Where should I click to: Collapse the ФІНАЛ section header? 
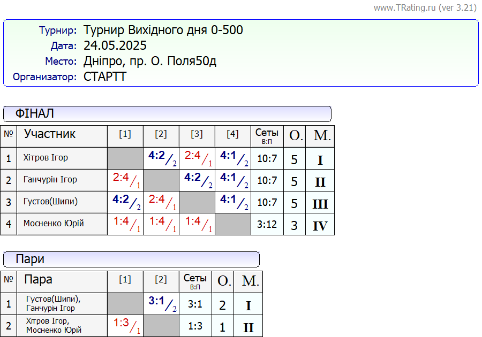click(x=167, y=113)
